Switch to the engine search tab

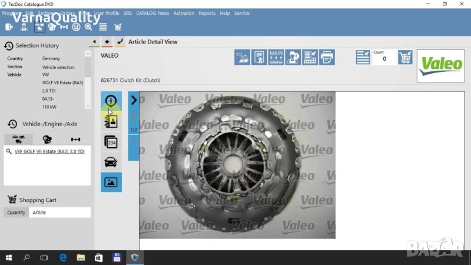pos(47,140)
